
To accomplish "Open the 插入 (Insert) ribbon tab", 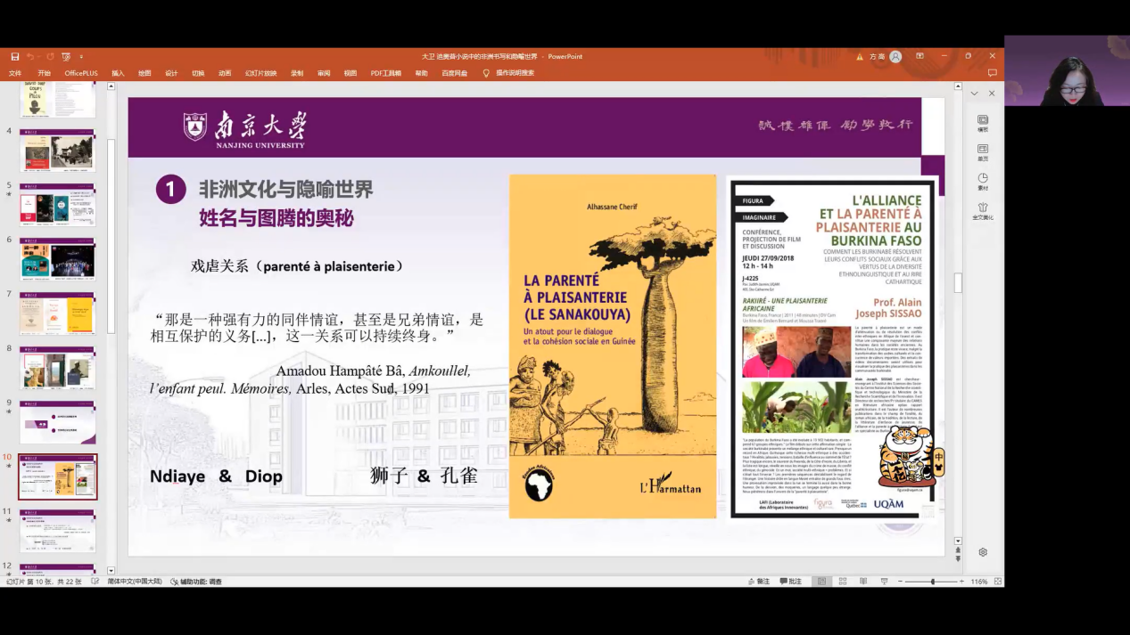I will click(x=118, y=73).
